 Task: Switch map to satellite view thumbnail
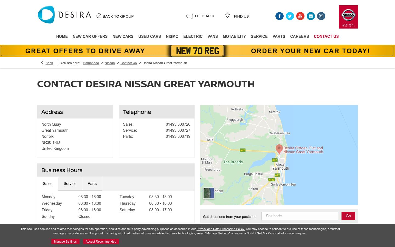(208, 193)
